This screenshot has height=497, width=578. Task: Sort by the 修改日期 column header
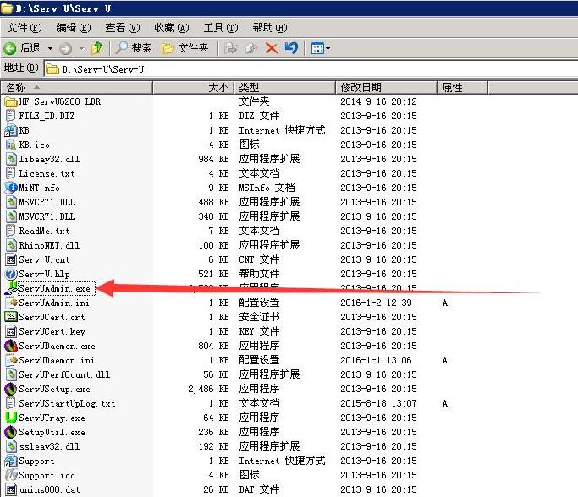(x=386, y=88)
